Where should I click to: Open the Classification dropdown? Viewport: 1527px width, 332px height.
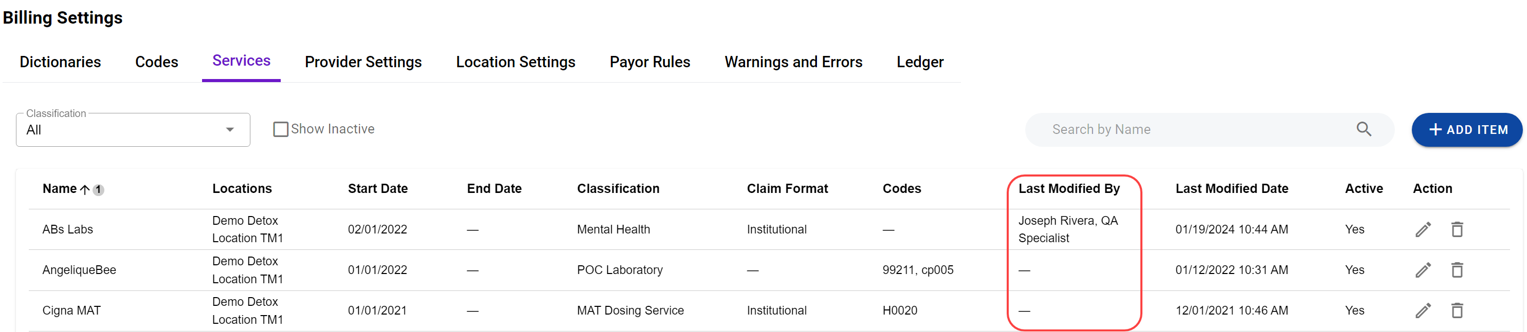click(133, 130)
